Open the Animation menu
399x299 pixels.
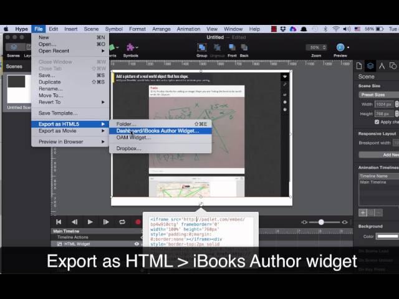point(188,29)
